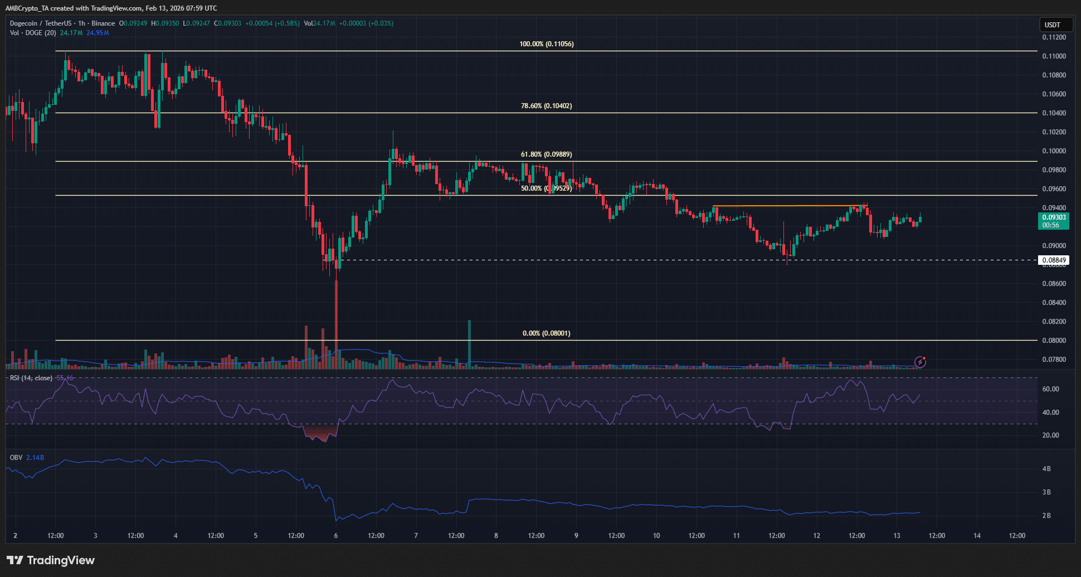Click the TradingView logo at bottom left
Image resolution: width=1081 pixels, height=577 pixels.
[x=50, y=560]
